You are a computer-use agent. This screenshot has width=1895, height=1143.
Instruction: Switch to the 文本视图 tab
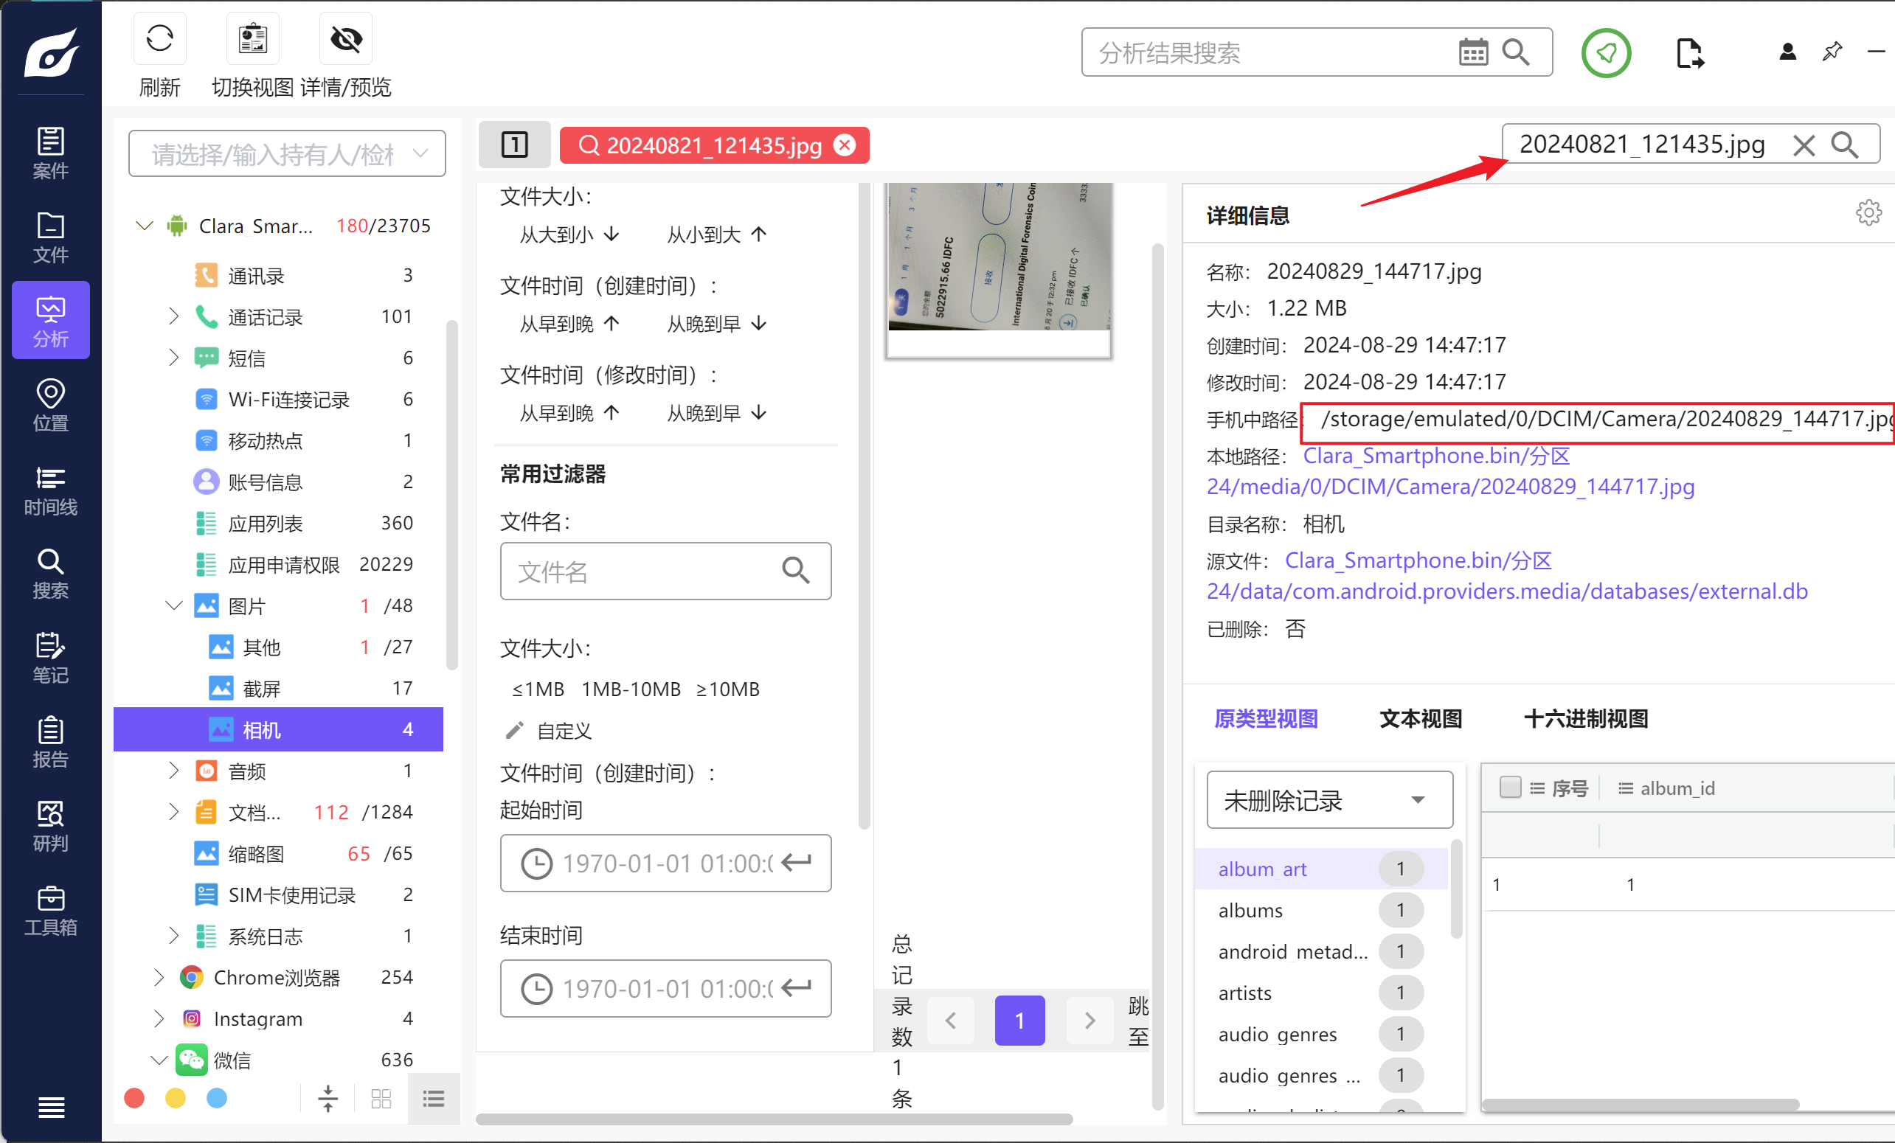point(1421,719)
